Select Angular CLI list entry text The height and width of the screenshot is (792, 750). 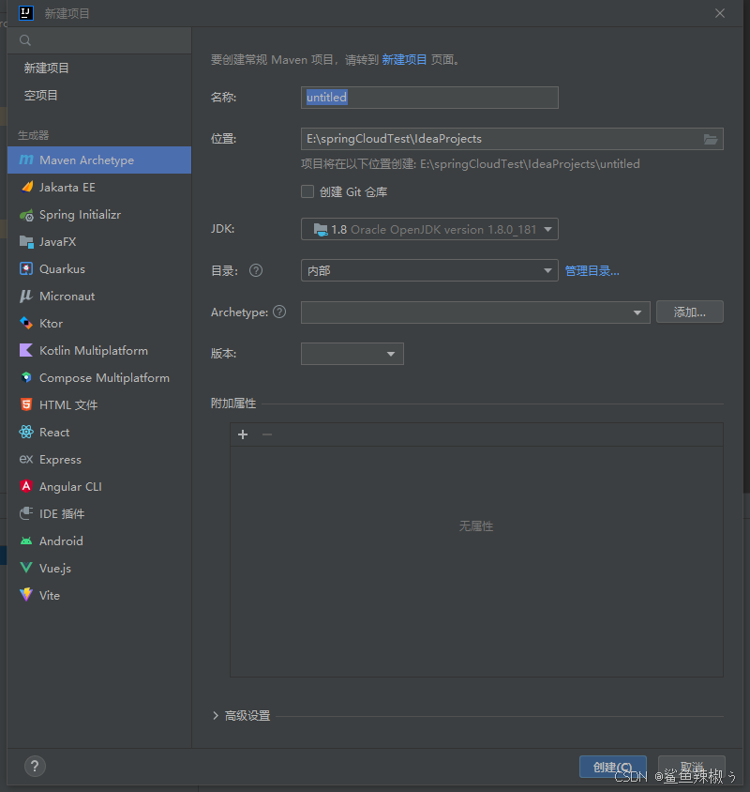(70, 486)
